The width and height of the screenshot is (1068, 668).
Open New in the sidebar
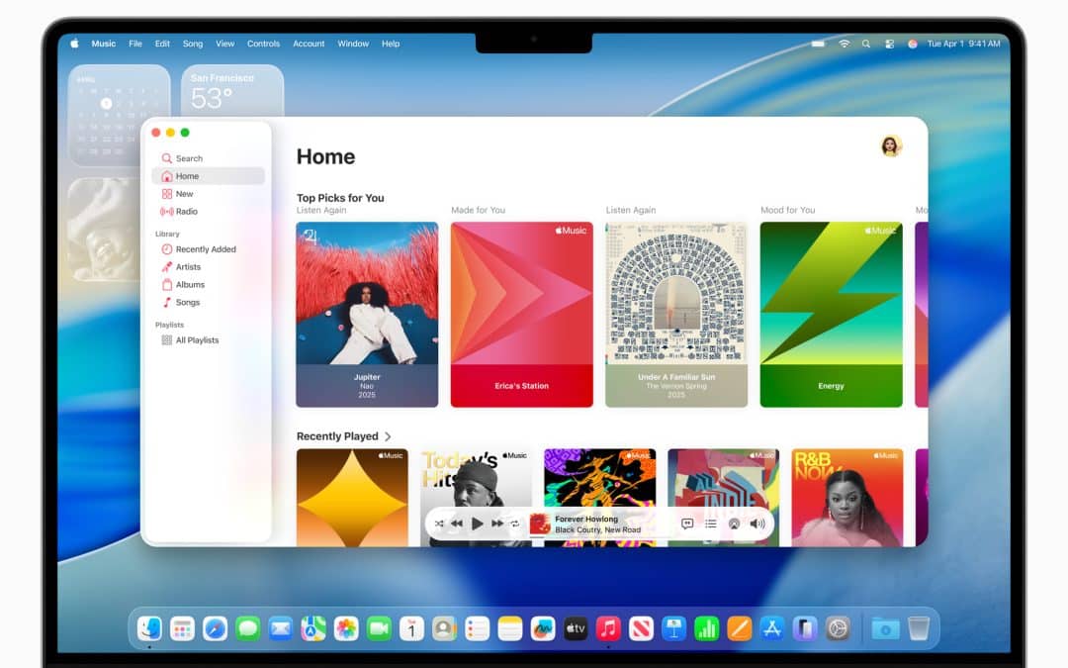(x=209, y=194)
